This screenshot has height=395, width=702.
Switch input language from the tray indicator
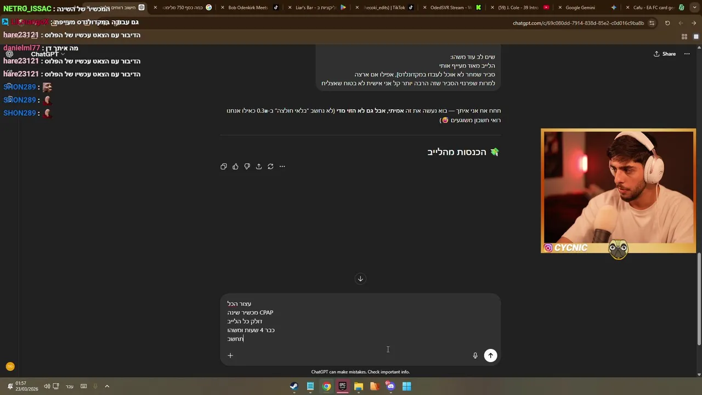(70, 386)
